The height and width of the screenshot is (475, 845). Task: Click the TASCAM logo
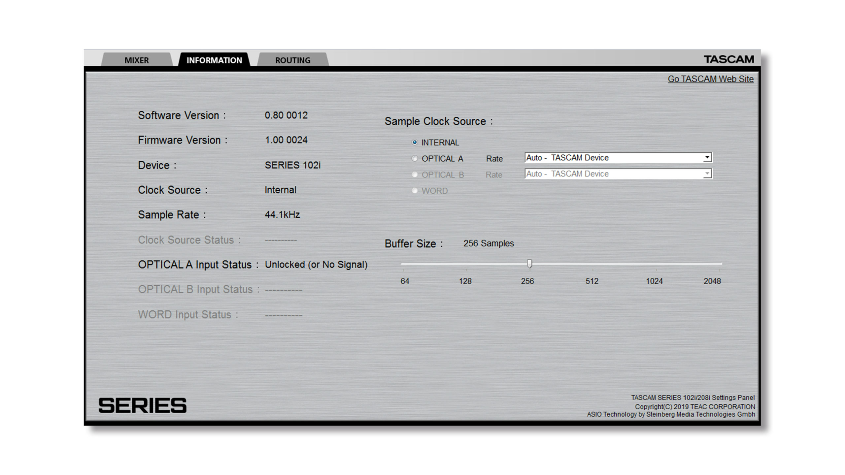tap(728, 59)
